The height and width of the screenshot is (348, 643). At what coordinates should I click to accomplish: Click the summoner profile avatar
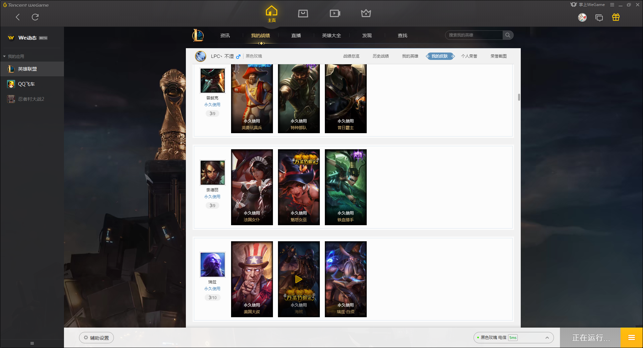201,56
